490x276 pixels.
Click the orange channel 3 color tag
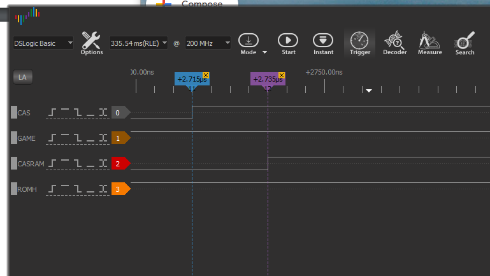[120, 189]
